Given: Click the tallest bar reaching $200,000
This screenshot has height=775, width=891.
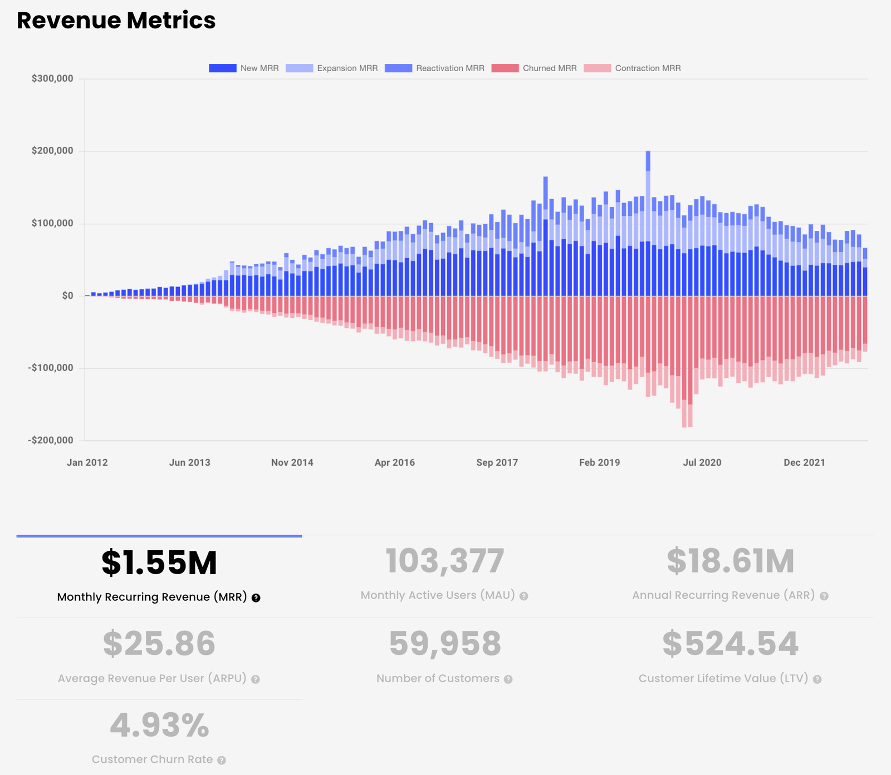Looking at the screenshot, I should (x=648, y=223).
